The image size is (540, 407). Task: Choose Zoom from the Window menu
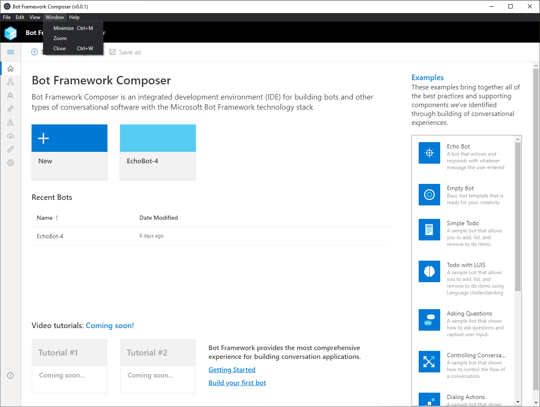[73, 38]
